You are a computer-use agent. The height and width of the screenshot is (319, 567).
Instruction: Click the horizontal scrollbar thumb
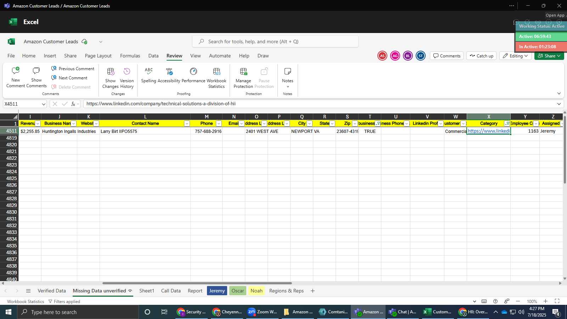197,283
